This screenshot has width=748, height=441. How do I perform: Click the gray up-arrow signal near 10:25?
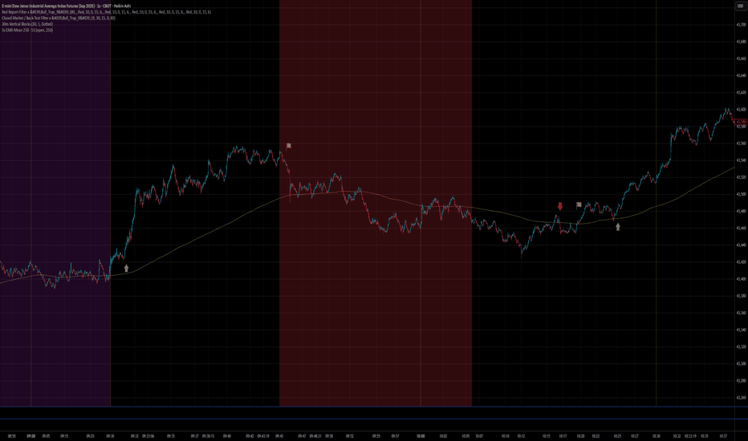618,227
